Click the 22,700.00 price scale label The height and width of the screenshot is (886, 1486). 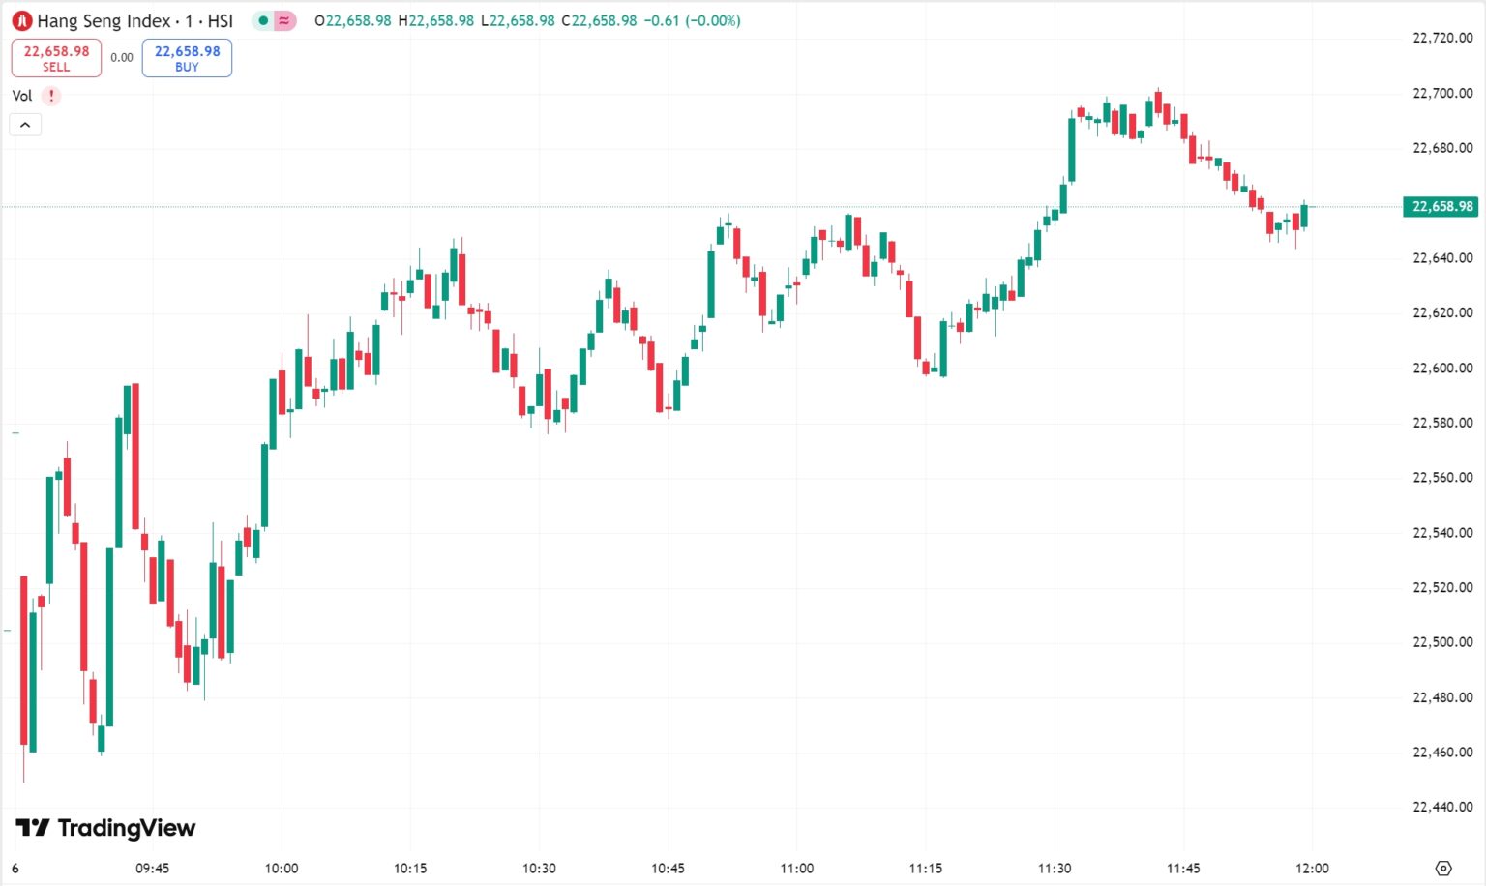(x=1442, y=93)
